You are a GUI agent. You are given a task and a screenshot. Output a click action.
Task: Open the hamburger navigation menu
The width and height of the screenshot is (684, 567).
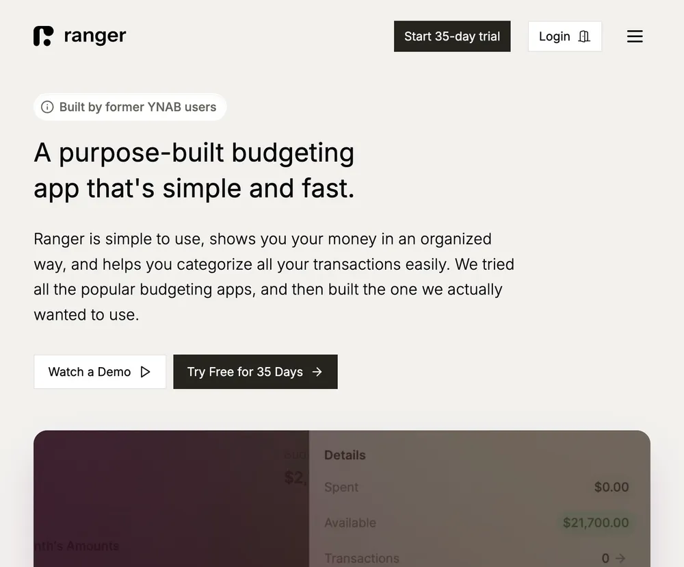point(635,36)
